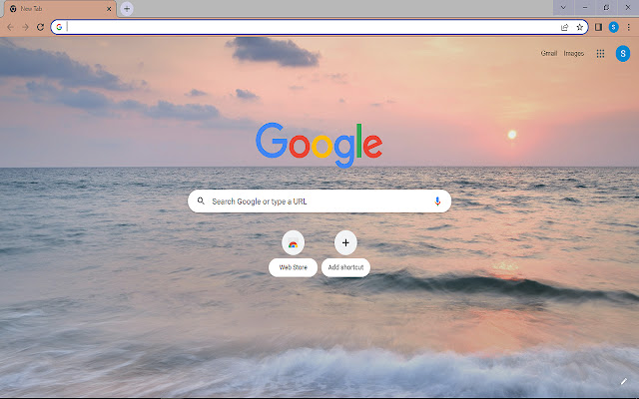Click the Add shortcut label
This screenshot has height=399, width=639.
point(345,267)
